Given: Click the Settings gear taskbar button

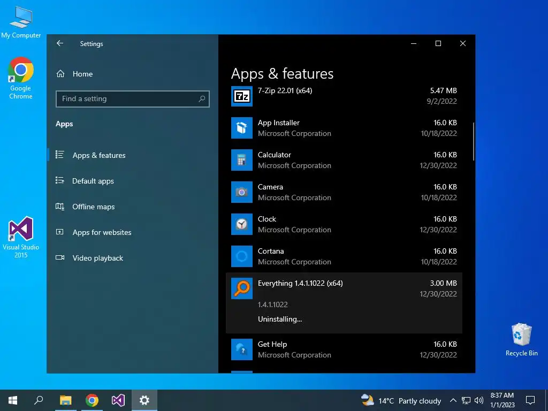Looking at the screenshot, I should [144, 400].
